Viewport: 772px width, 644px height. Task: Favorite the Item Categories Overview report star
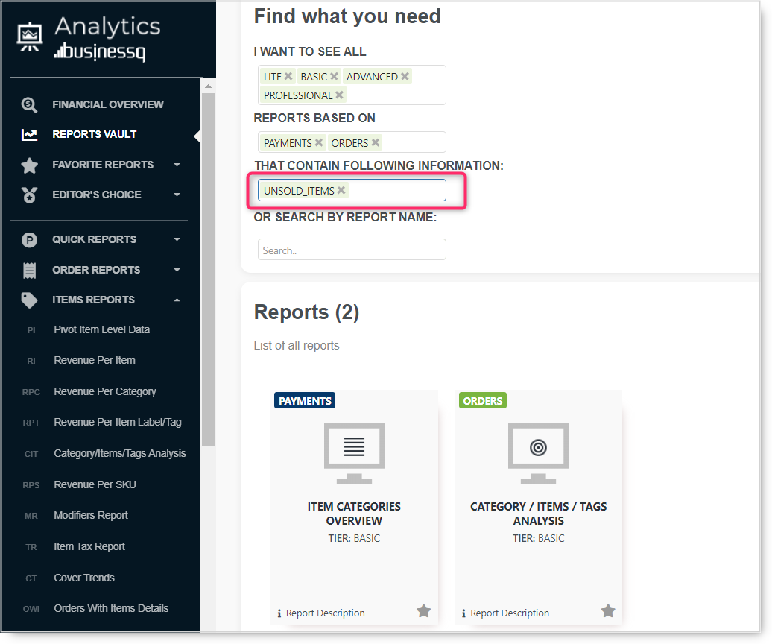click(423, 611)
